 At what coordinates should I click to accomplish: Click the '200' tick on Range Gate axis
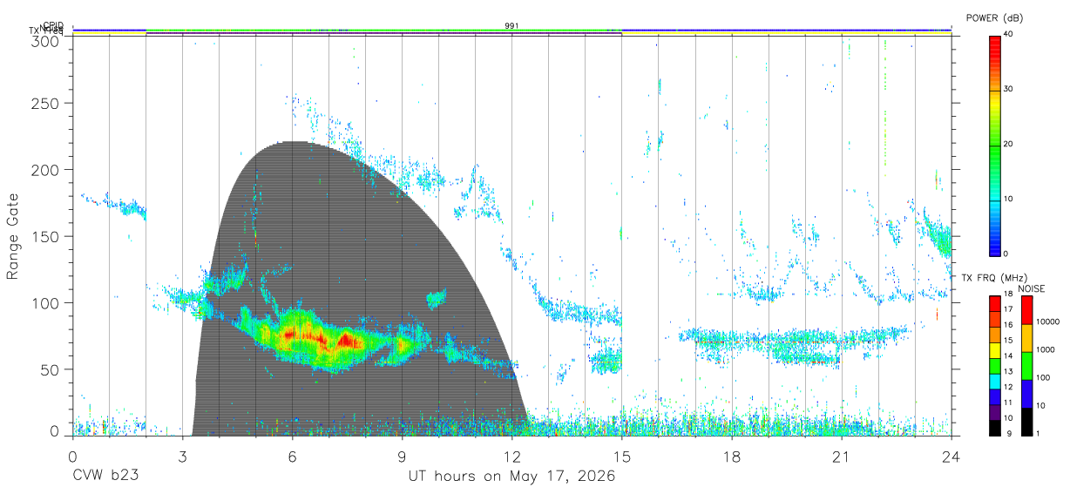click(46, 169)
